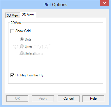Screen dimensions: 111x107
Task: Click the Plot Options title bar
Action: [x=55, y=5]
